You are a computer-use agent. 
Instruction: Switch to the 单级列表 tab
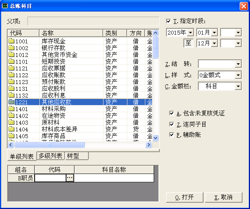pos(22,156)
